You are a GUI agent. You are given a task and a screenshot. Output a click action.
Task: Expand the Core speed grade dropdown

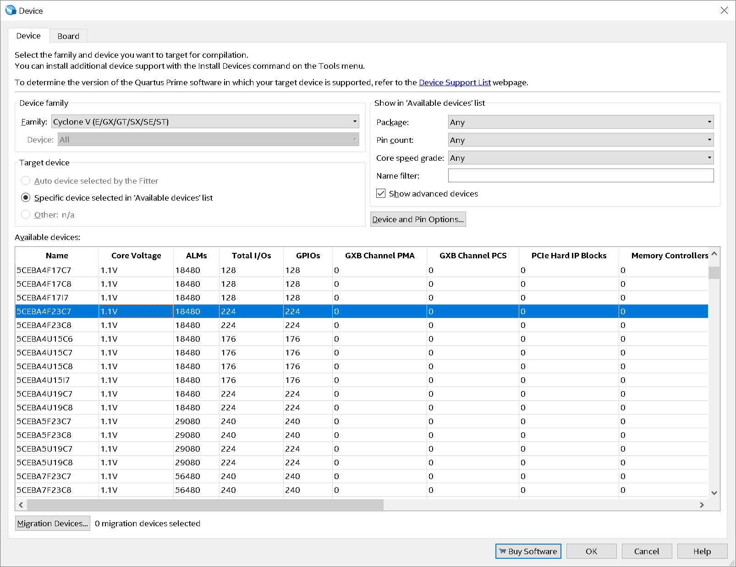click(581, 158)
